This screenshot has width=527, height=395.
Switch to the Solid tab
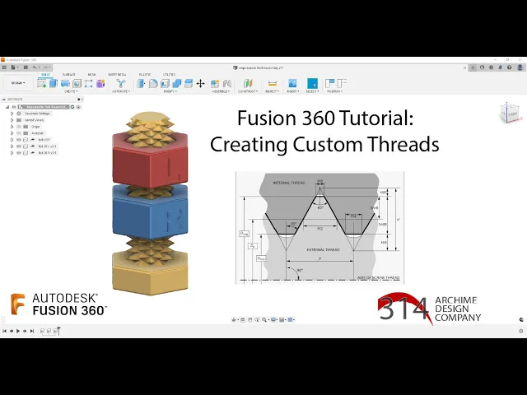pos(45,75)
